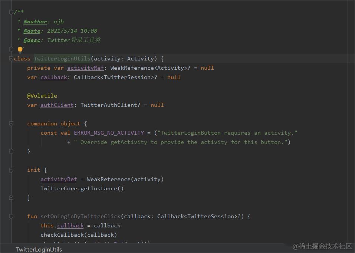Viewport: 355px width, 253px height.
Task: Click the end-of-comment fold marker
Action: pos(11,49)
